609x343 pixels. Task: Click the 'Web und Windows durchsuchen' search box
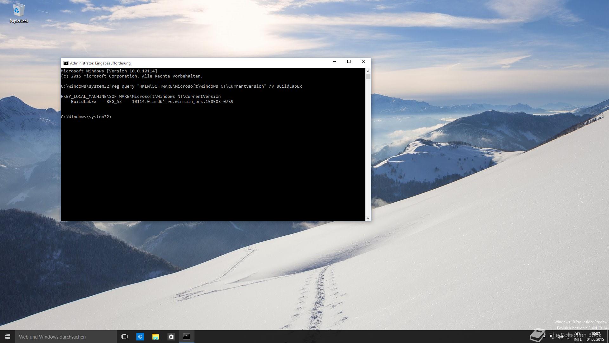[66, 337]
